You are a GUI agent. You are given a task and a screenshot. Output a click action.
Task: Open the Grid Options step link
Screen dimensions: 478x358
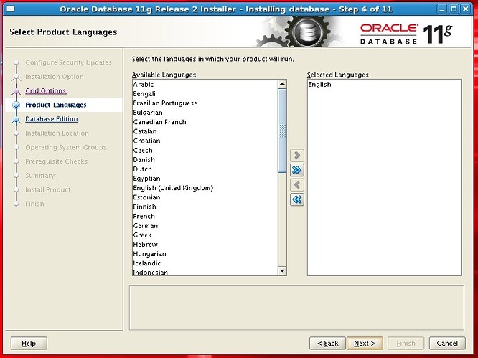pyautogui.click(x=45, y=91)
